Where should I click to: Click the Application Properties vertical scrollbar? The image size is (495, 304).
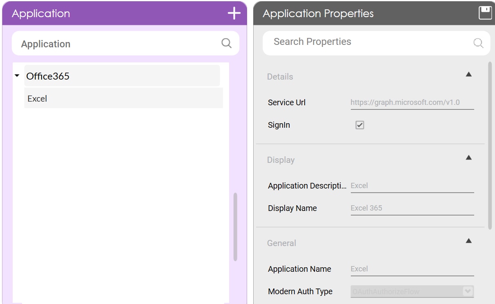(490, 145)
